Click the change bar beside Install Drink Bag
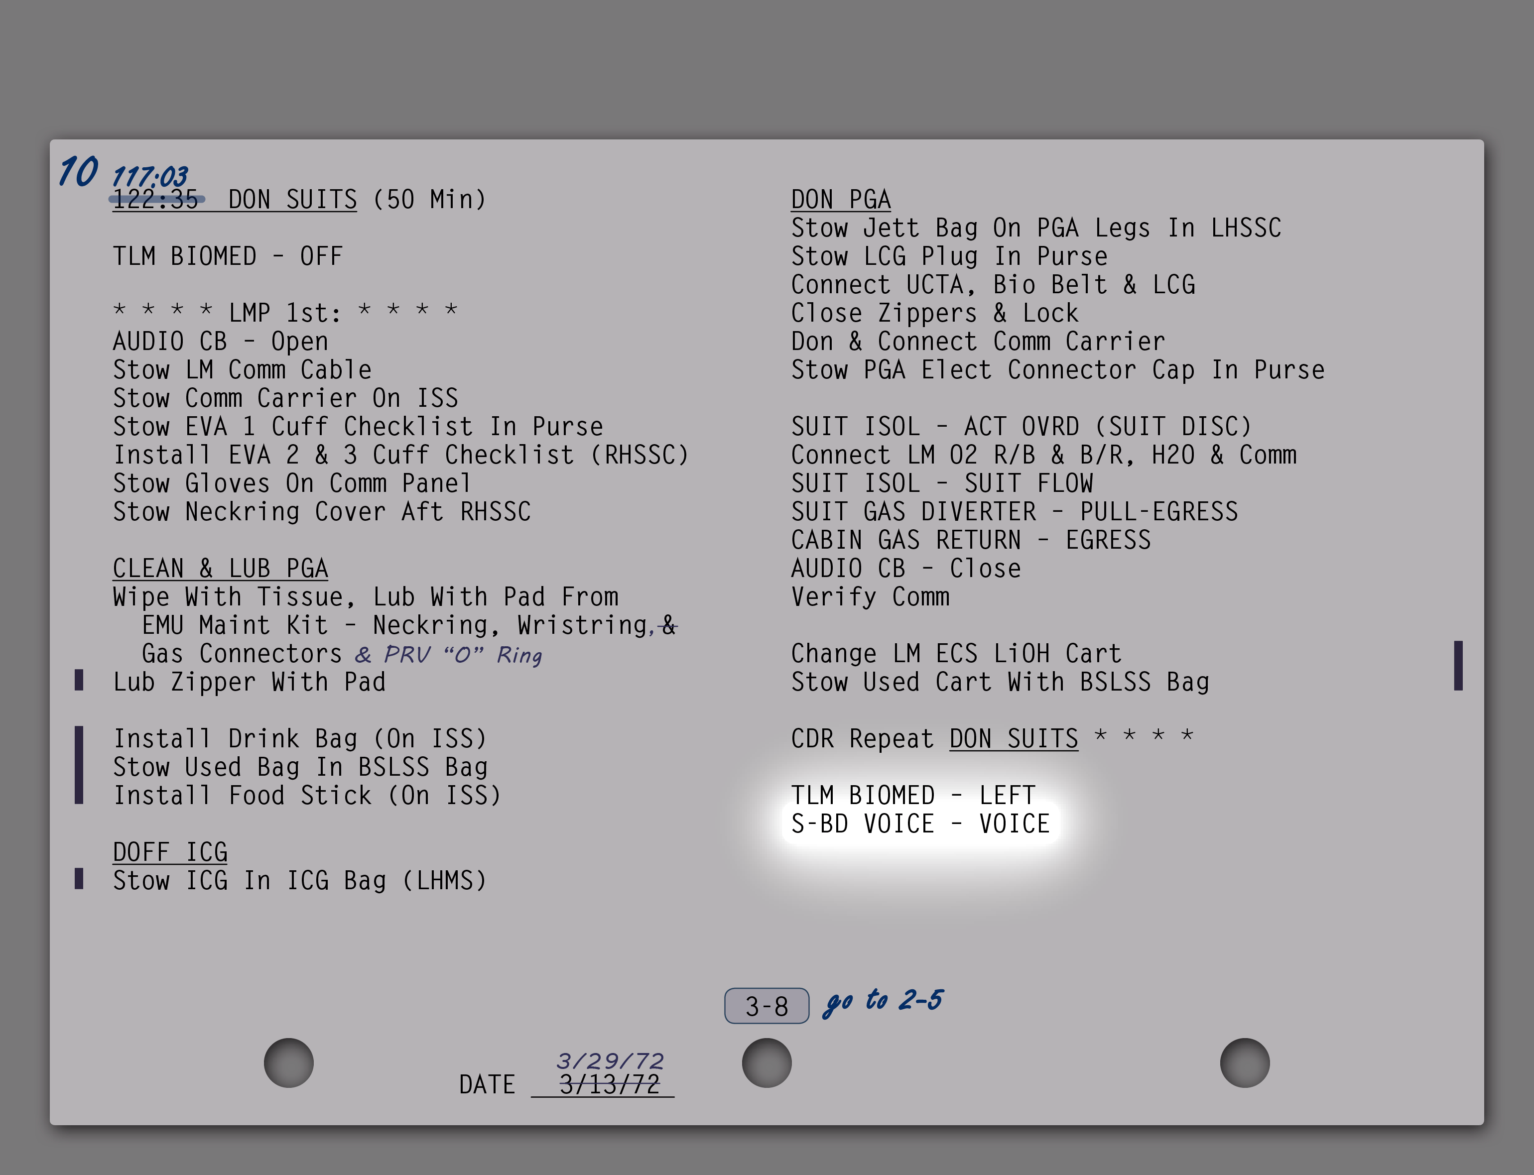Image resolution: width=1534 pixels, height=1175 pixels. click(x=79, y=765)
